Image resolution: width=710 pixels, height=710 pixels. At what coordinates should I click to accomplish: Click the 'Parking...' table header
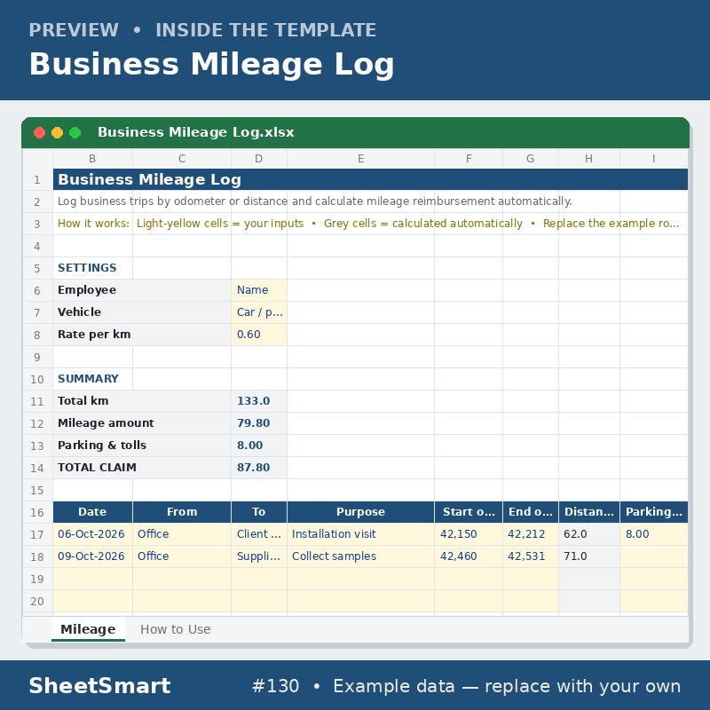(653, 512)
